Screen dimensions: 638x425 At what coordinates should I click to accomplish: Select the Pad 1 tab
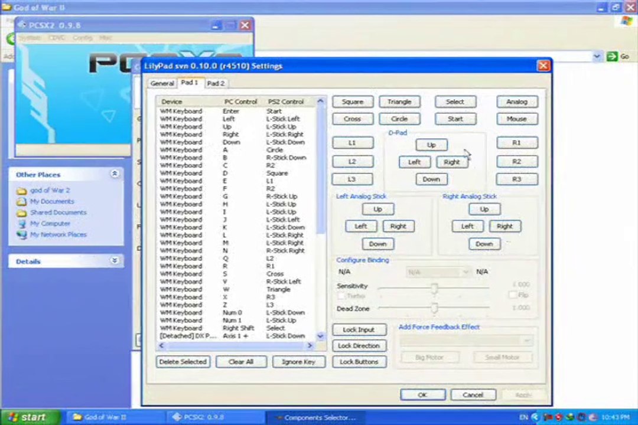(x=190, y=83)
